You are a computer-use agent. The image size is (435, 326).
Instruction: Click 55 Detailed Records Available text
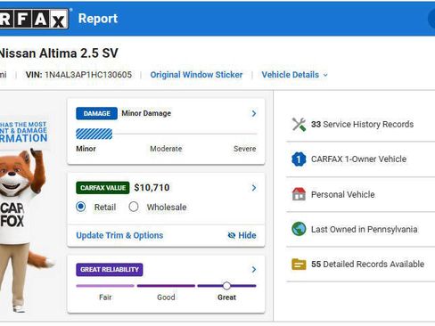click(x=367, y=264)
